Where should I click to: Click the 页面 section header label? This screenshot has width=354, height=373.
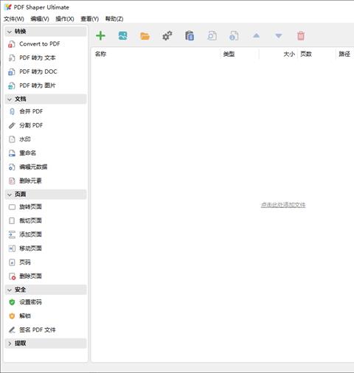click(x=20, y=195)
